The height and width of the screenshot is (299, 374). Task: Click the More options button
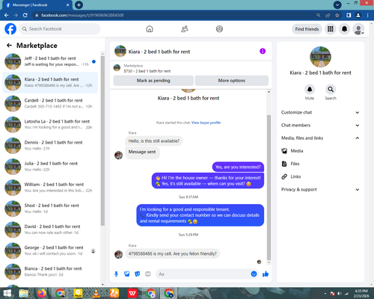(x=232, y=81)
